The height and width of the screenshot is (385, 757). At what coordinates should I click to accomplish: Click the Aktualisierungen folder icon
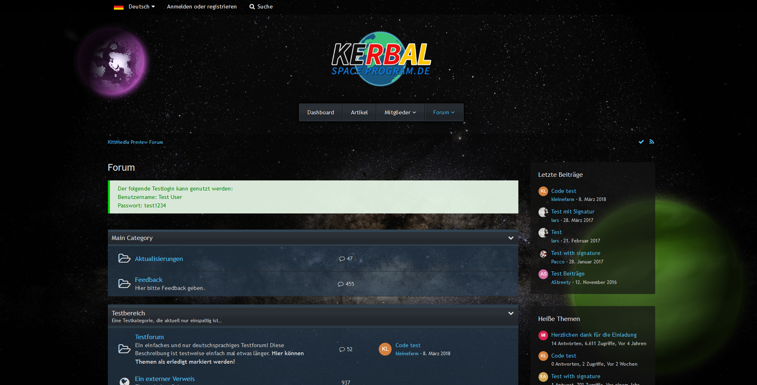pos(124,259)
